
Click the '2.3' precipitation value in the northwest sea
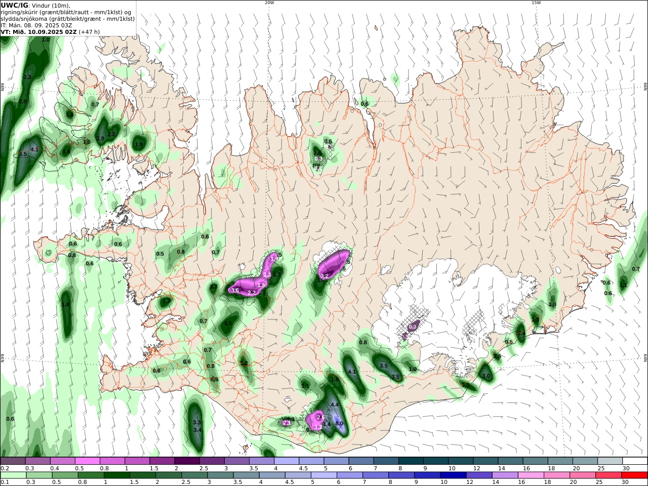[x=27, y=77]
